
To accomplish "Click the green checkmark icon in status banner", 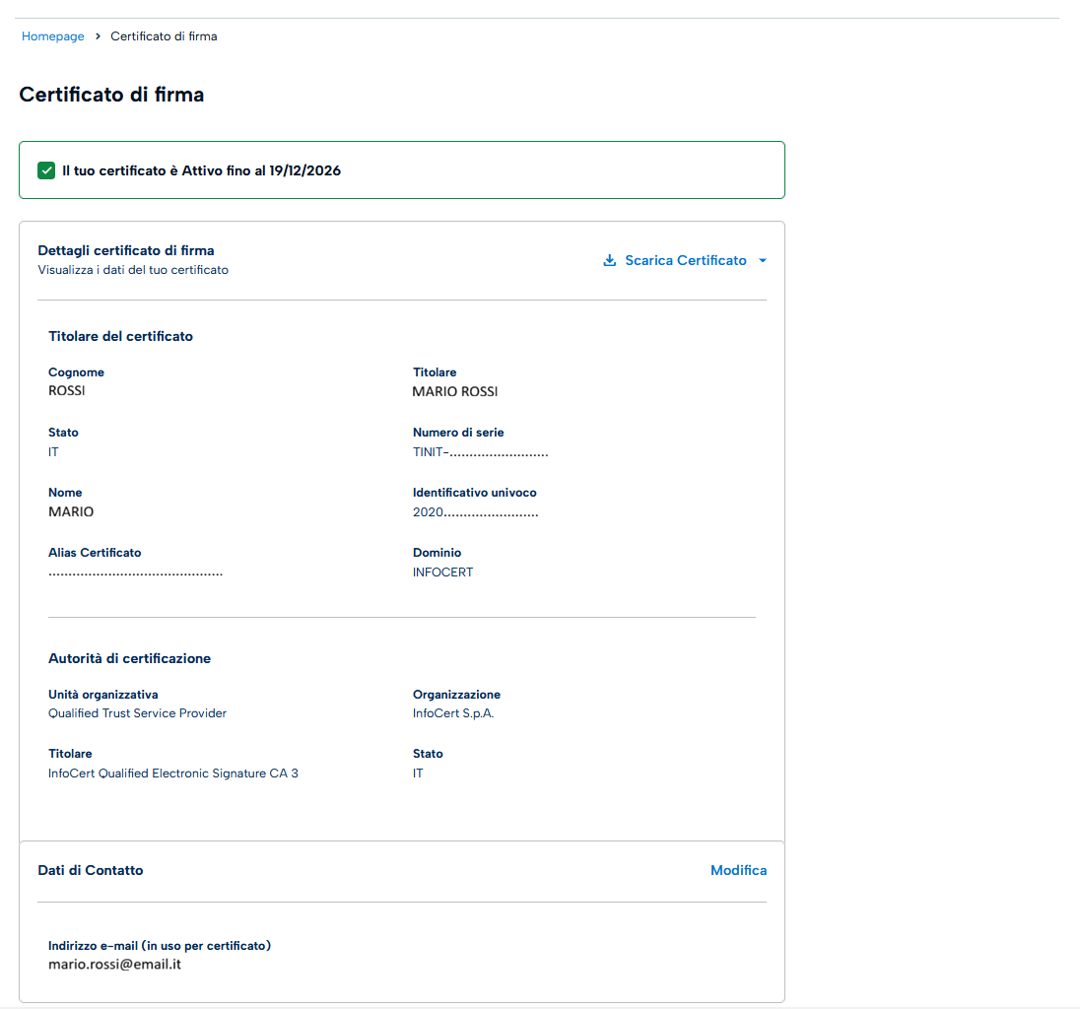I will pyautogui.click(x=46, y=170).
